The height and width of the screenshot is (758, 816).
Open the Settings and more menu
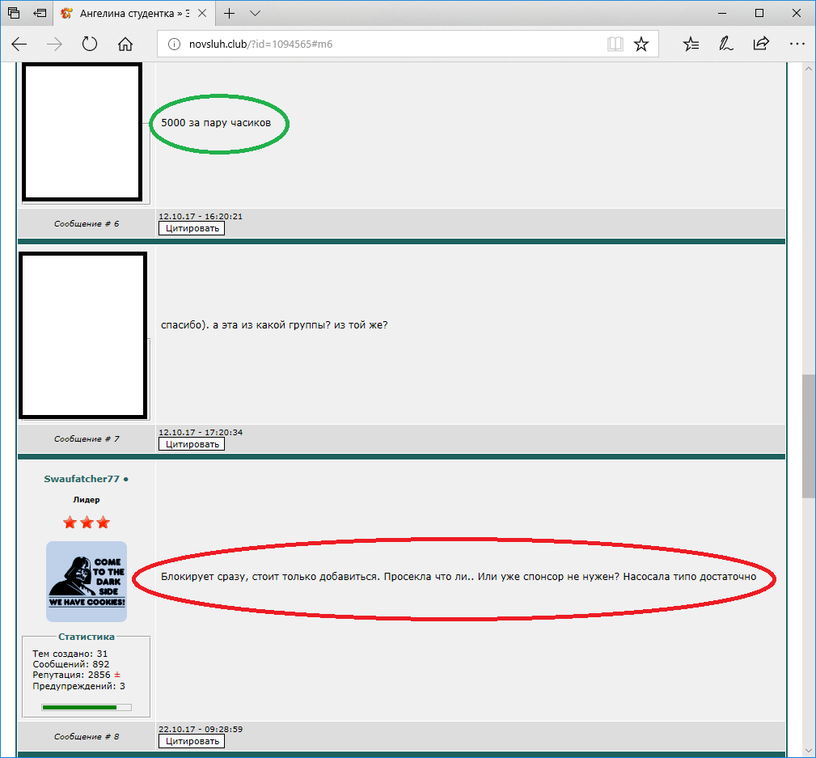point(797,44)
